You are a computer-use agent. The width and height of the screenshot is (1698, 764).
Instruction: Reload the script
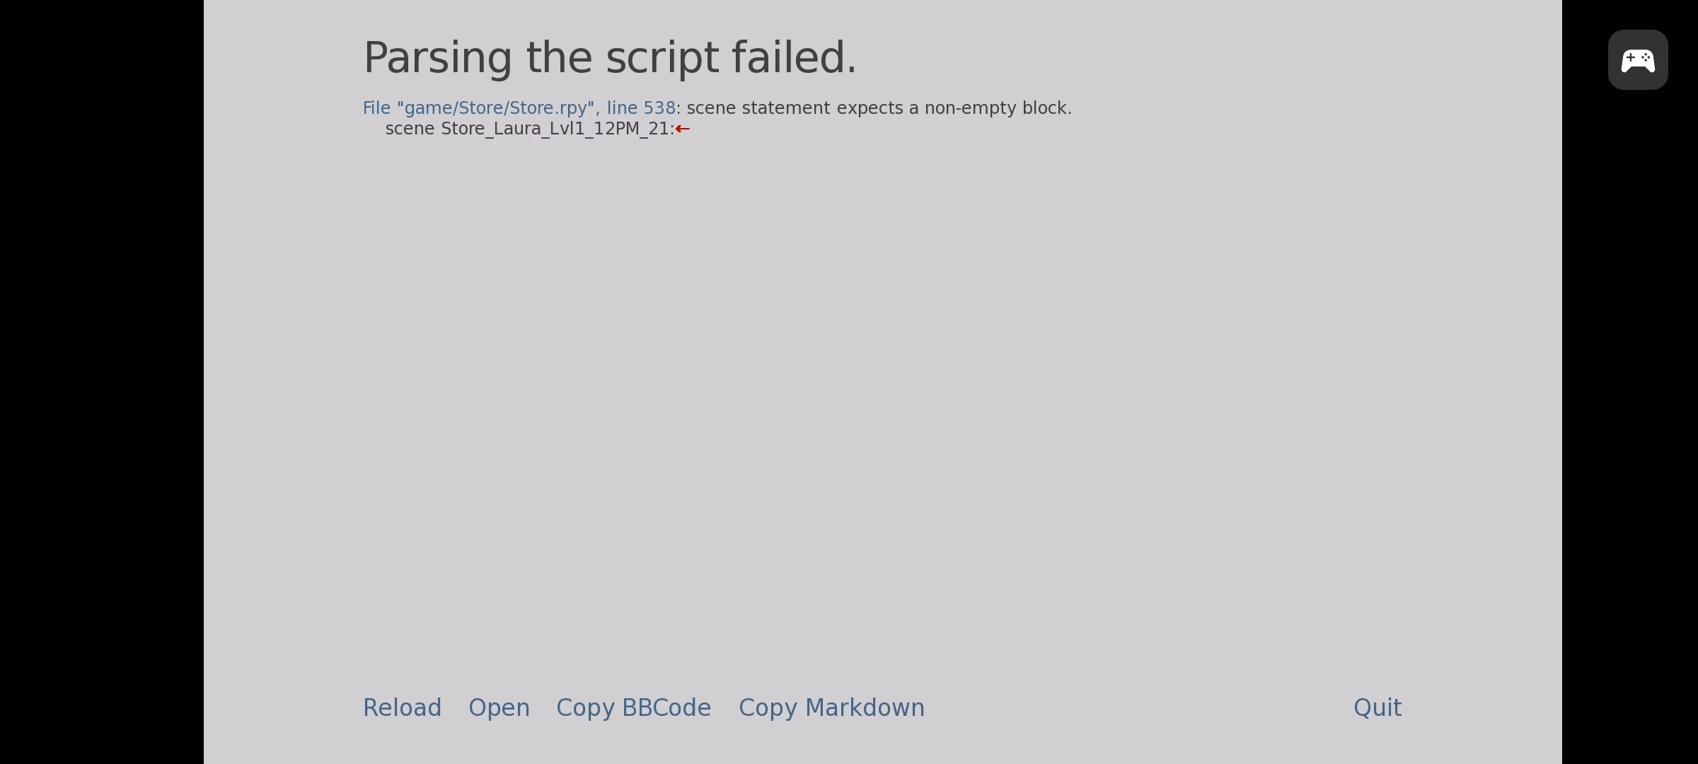coord(402,707)
